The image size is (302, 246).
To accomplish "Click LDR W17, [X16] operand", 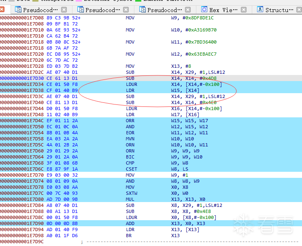I will click(185, 115).
